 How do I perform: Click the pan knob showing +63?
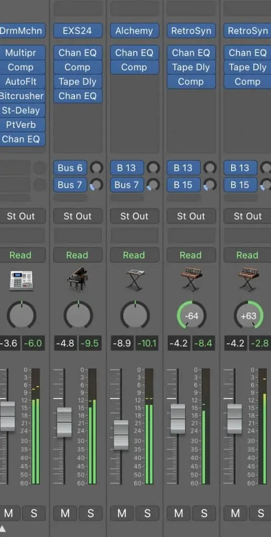pos(248,315)
